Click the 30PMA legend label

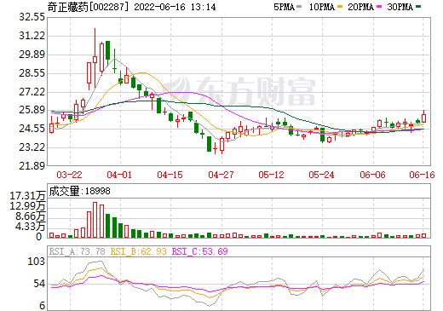tap(400, 7)
